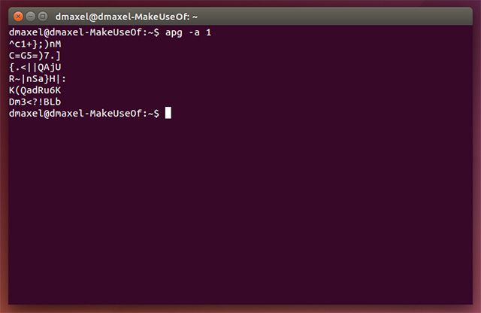The width and height of the screenshot is (481, 313).
Task: Select the output line "{.<||QAjU"
Action: (x=35, y=68)
